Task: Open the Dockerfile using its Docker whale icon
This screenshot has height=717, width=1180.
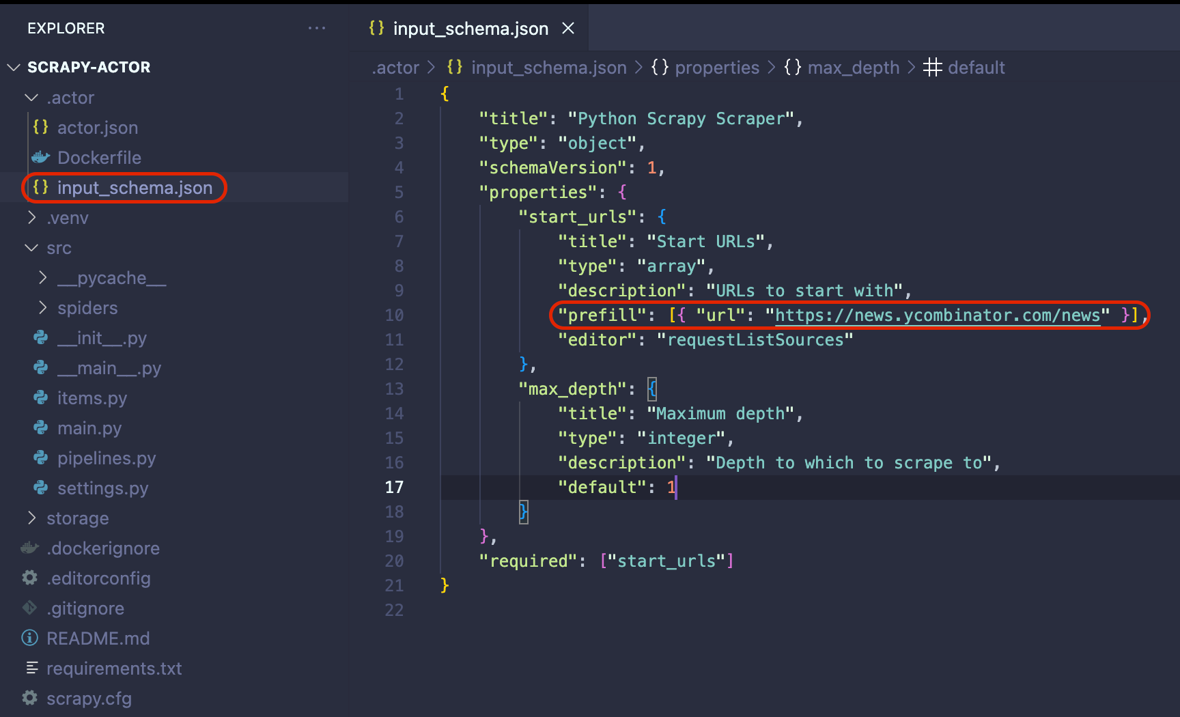Action: pos(40,157)
